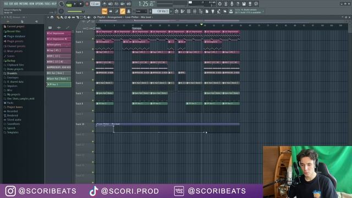The width and height of the screenshot is (352, 198).
Task: Select the playlist paint brush tool
Action: point(62,17)
